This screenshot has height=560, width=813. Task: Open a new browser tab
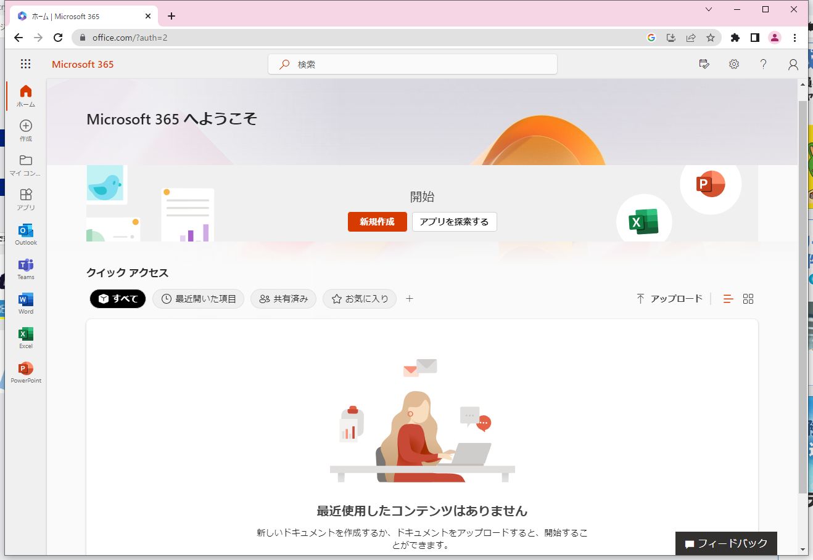tap(171, 16)
